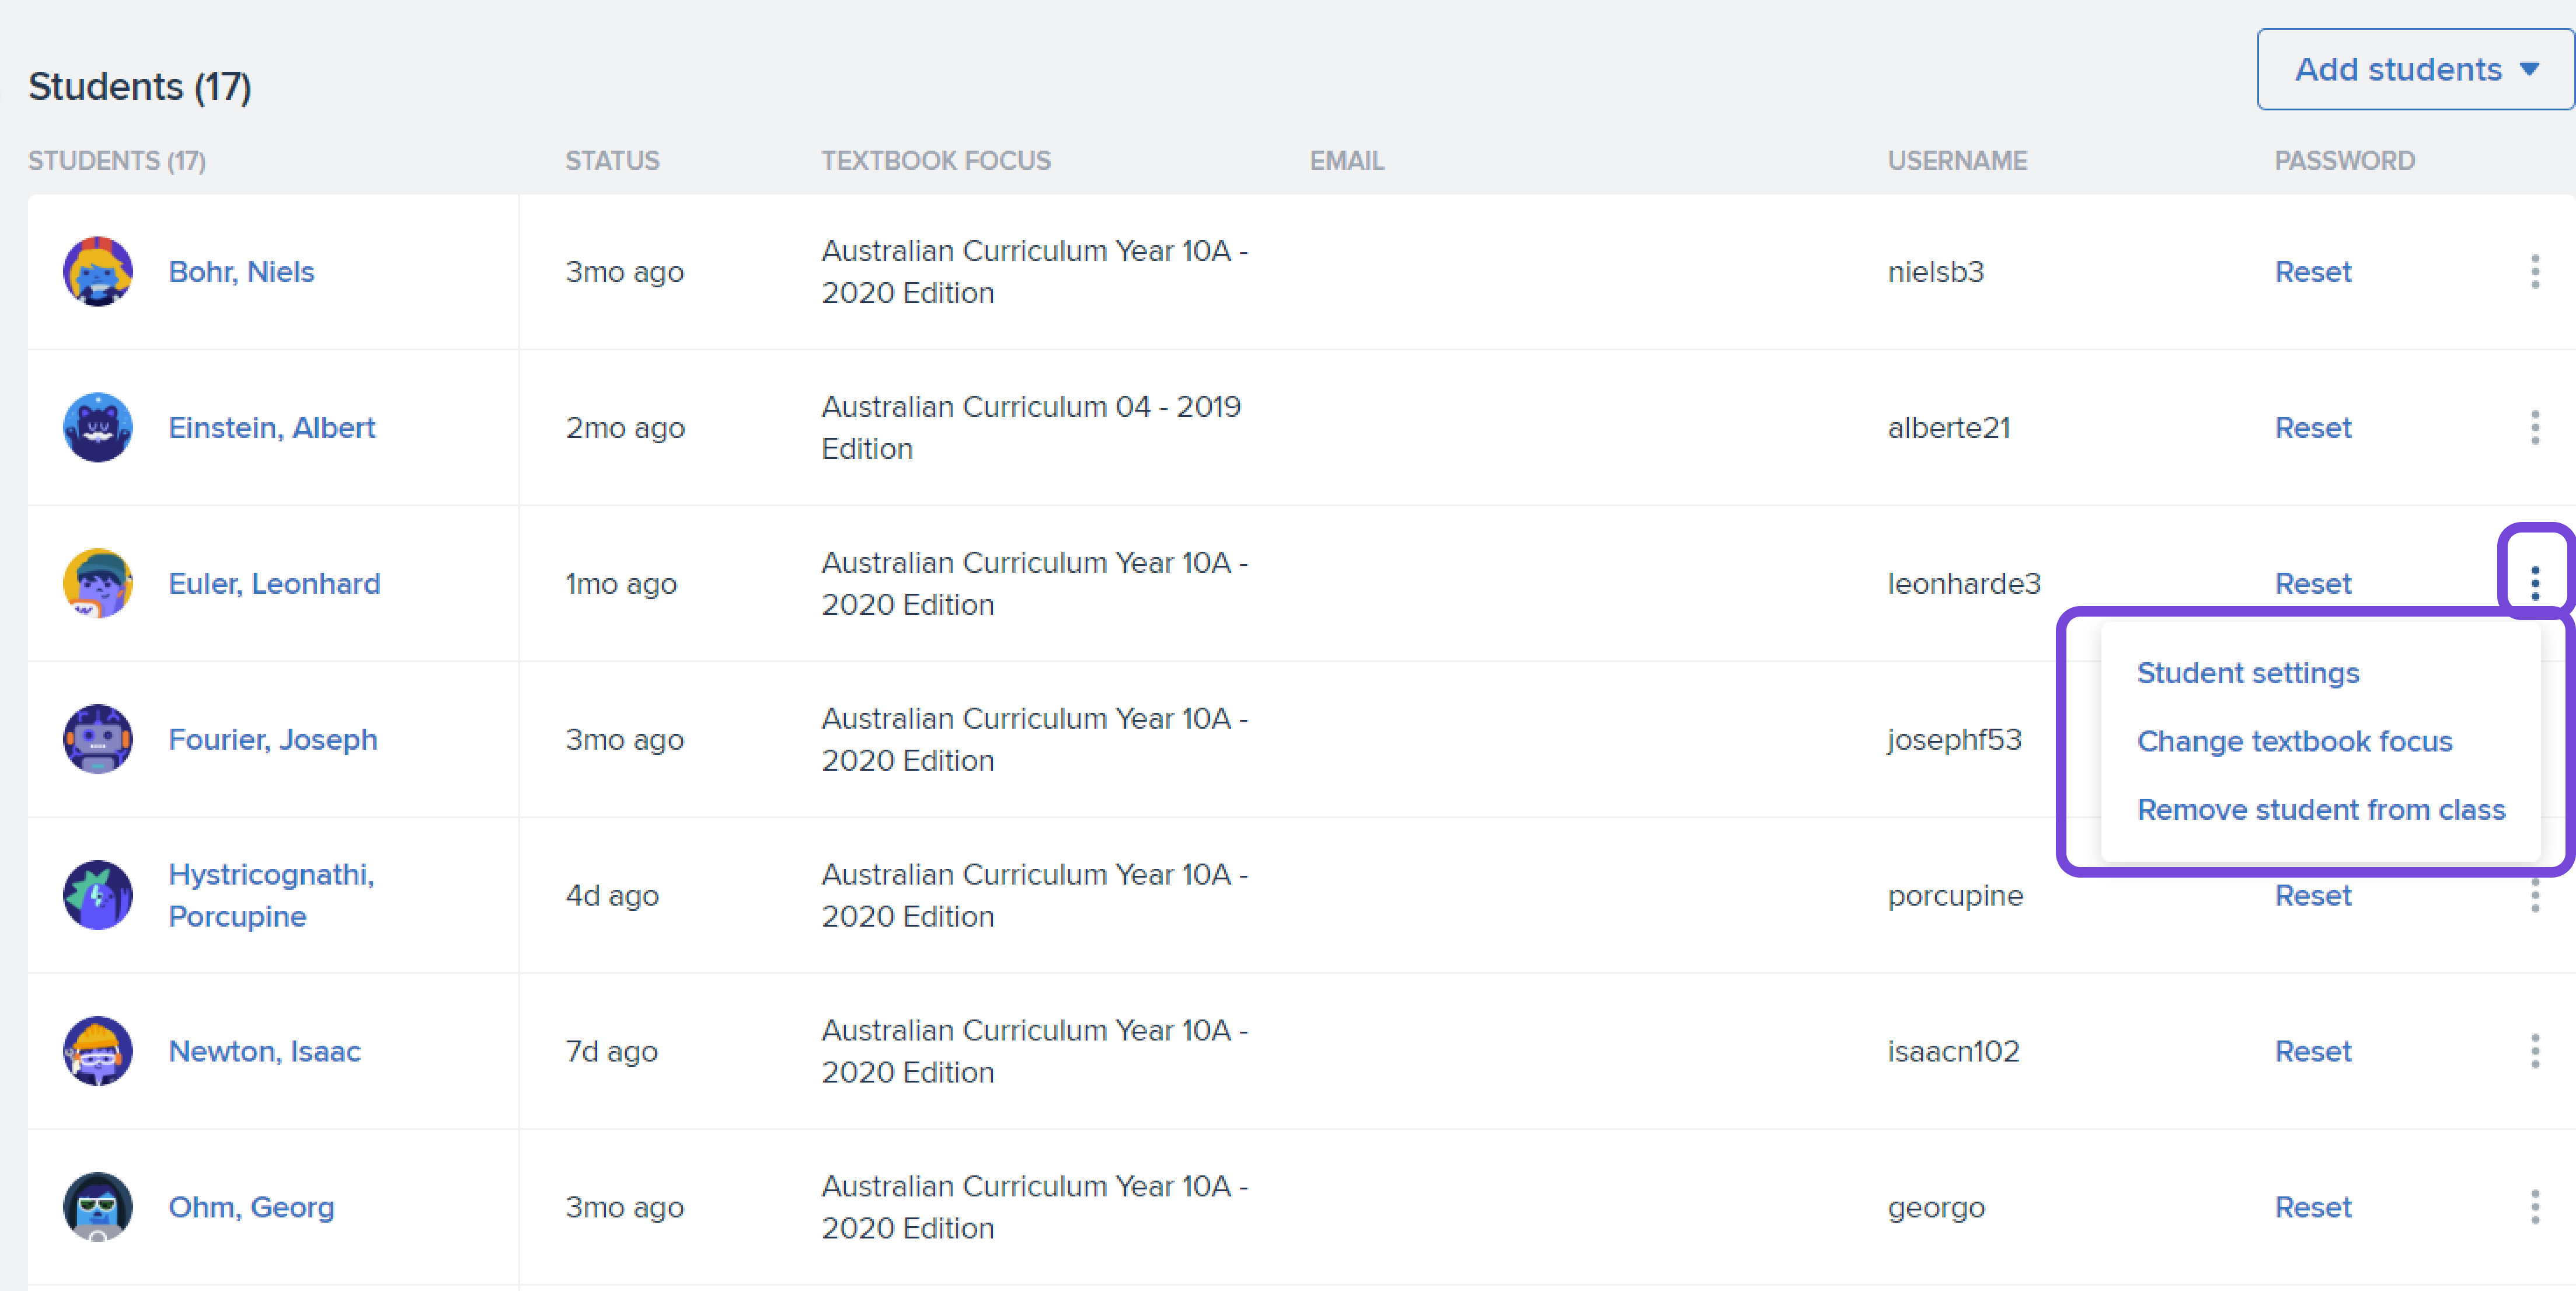Click the TEXTBOOK FOCUS column header
The width and height of the screenshot is (2576, 1291).
pyautogui.click(x=936, y=160)
